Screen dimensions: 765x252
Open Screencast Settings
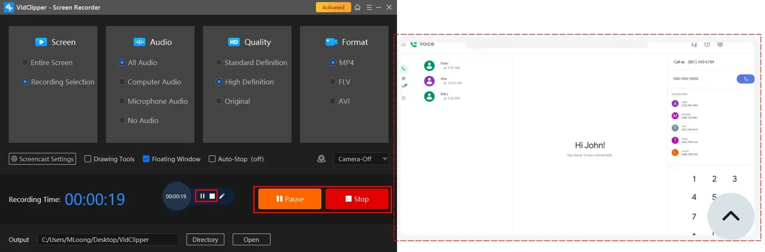[42, 159]
